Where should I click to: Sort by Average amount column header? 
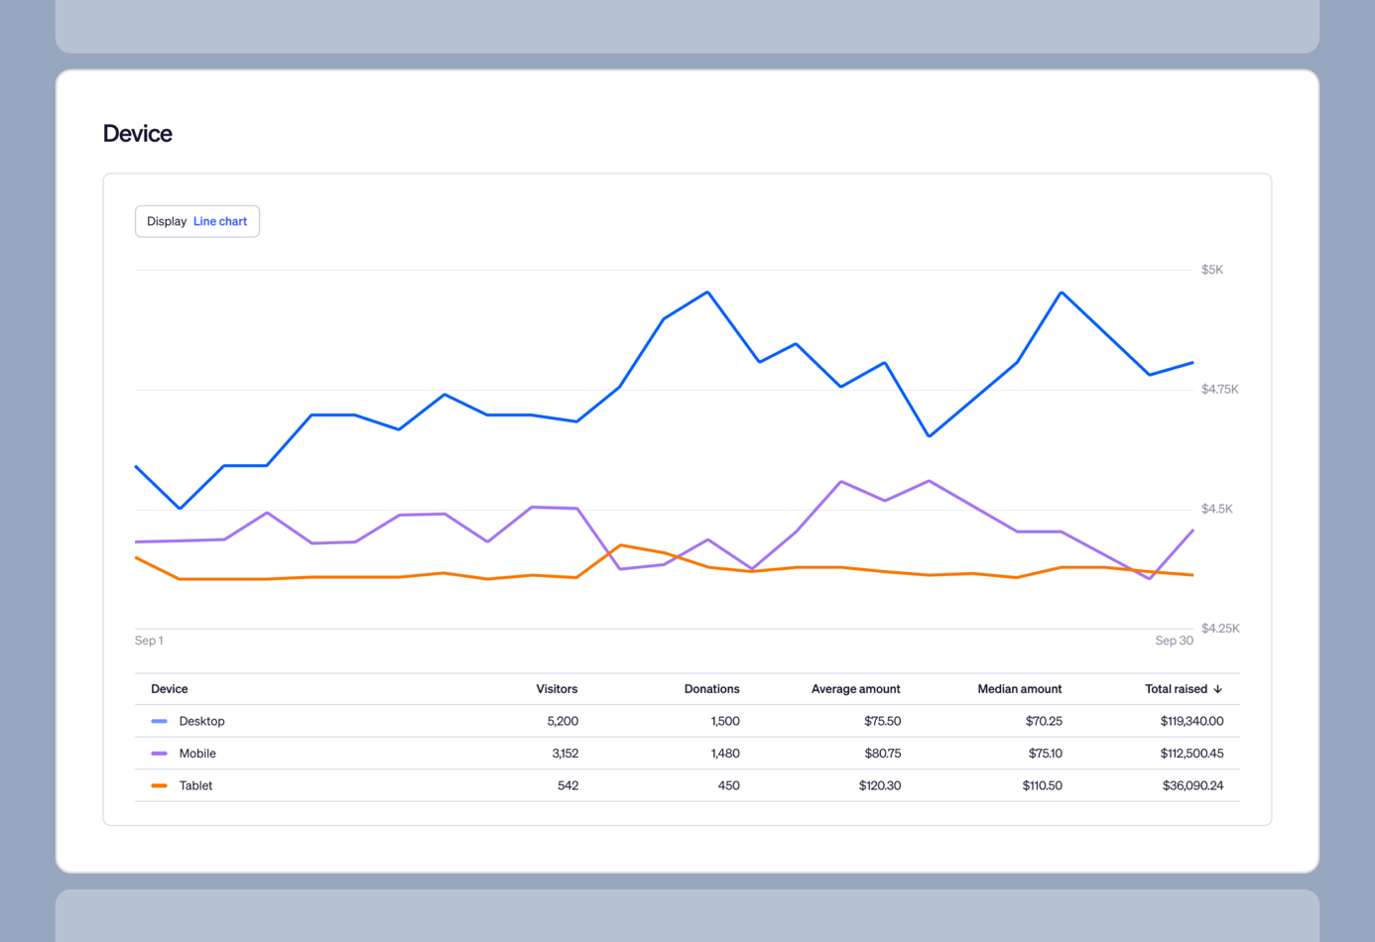pyautogui.click(x=855, y=689)
